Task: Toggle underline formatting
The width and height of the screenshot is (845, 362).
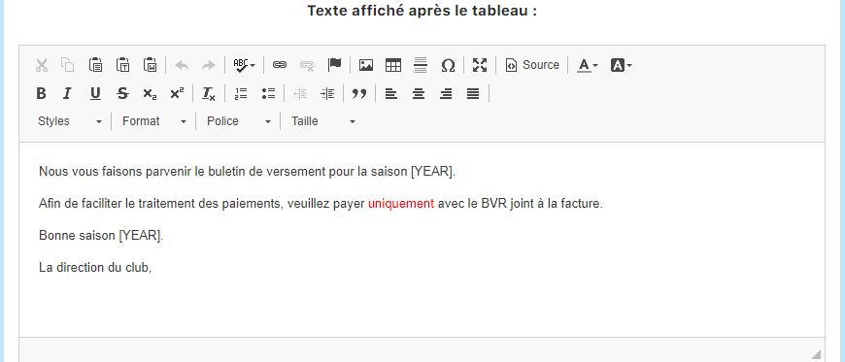Action: click(95, 94)
